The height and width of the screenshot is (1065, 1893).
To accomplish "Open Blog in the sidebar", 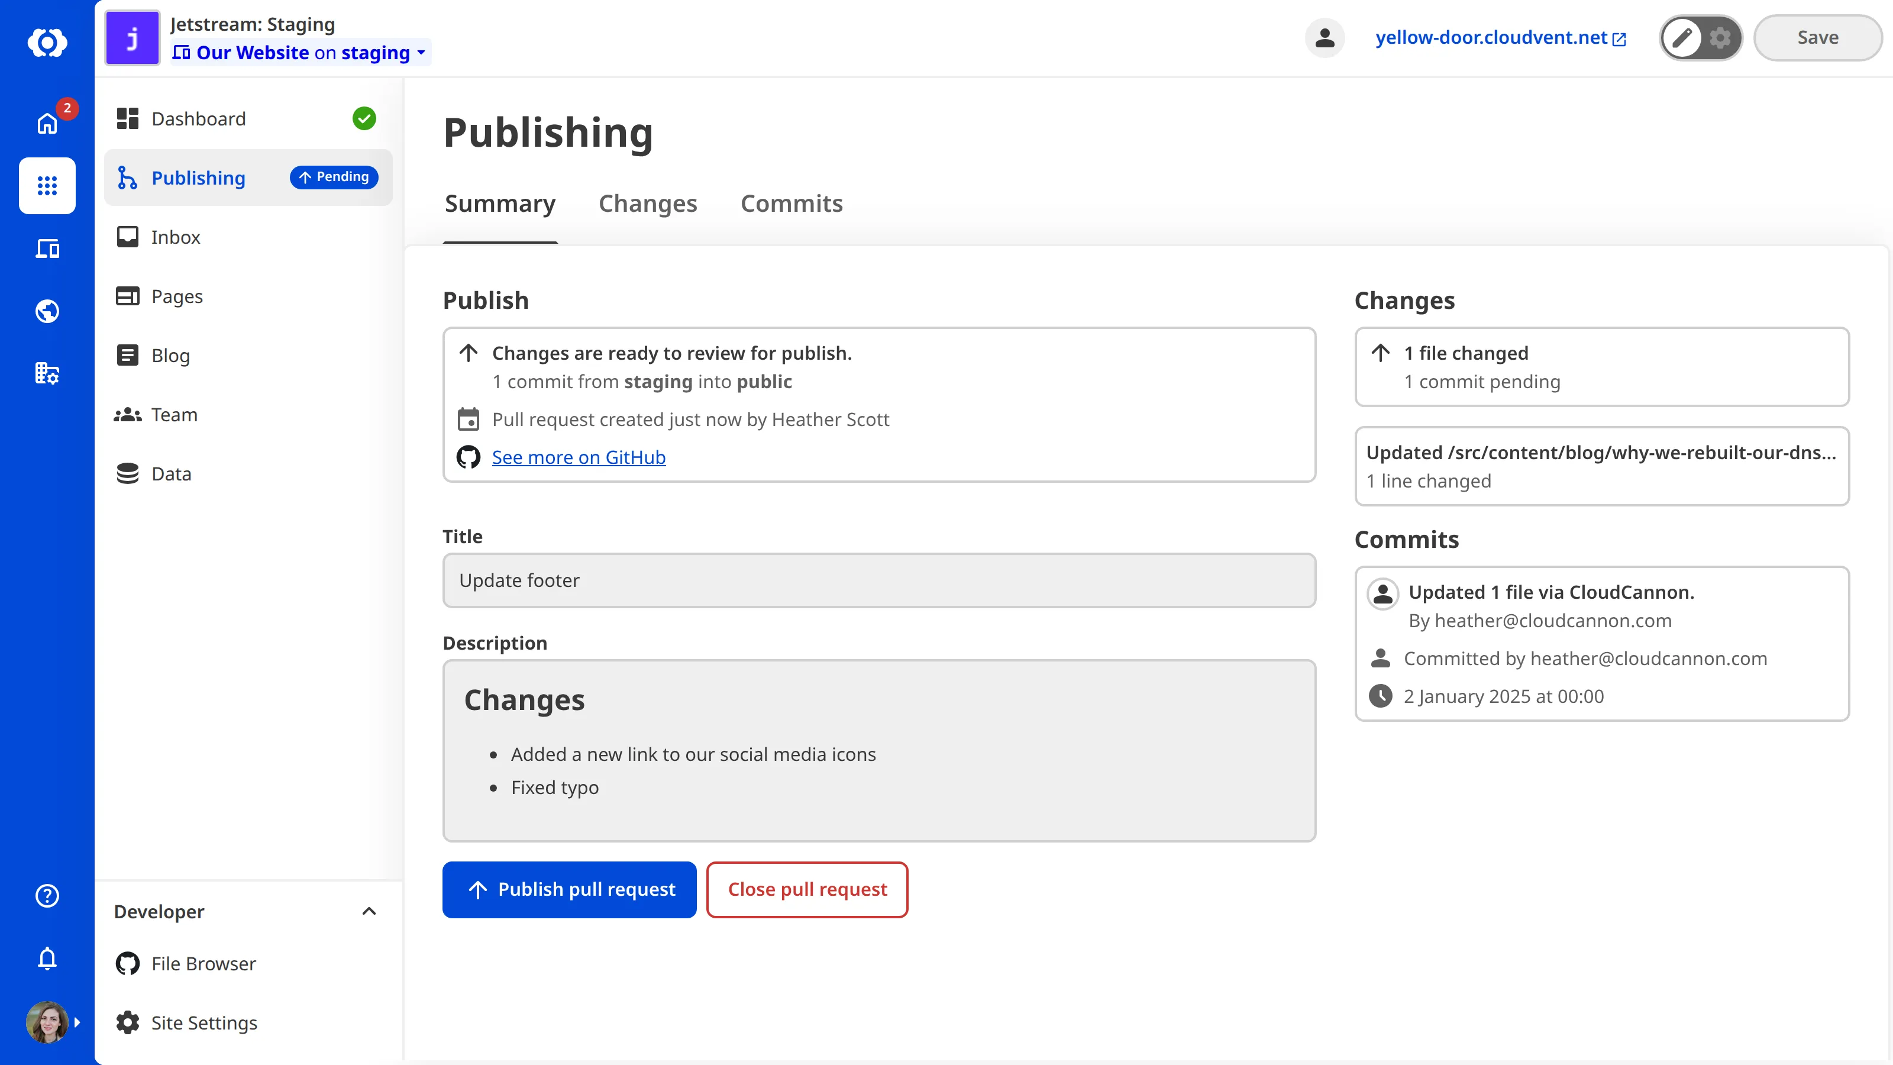I will tap(248, 355).
